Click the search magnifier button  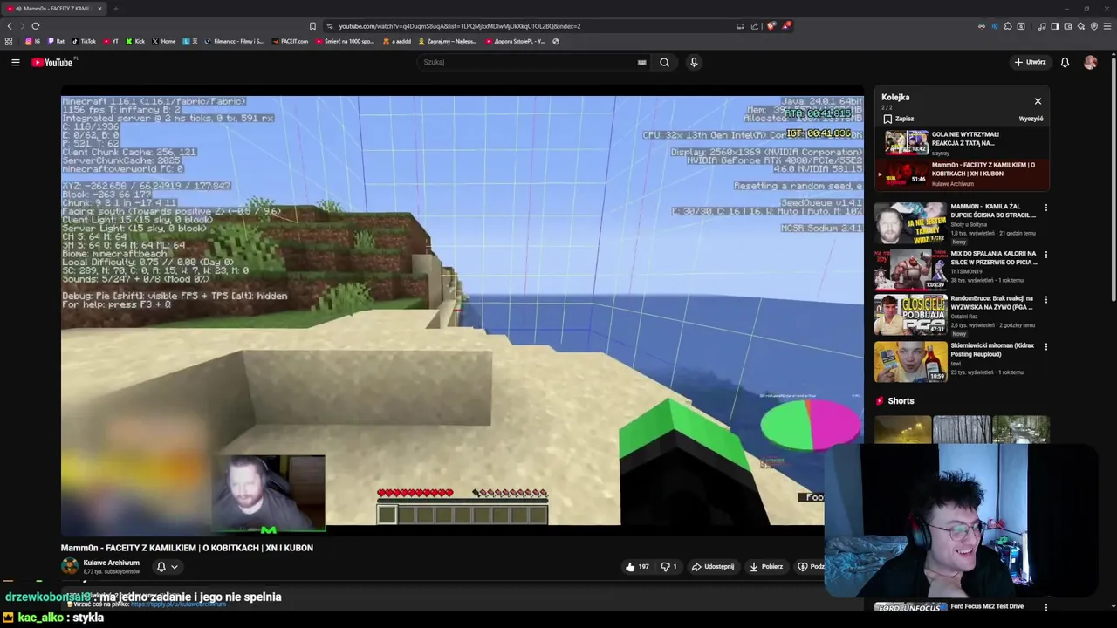point(664,62)
